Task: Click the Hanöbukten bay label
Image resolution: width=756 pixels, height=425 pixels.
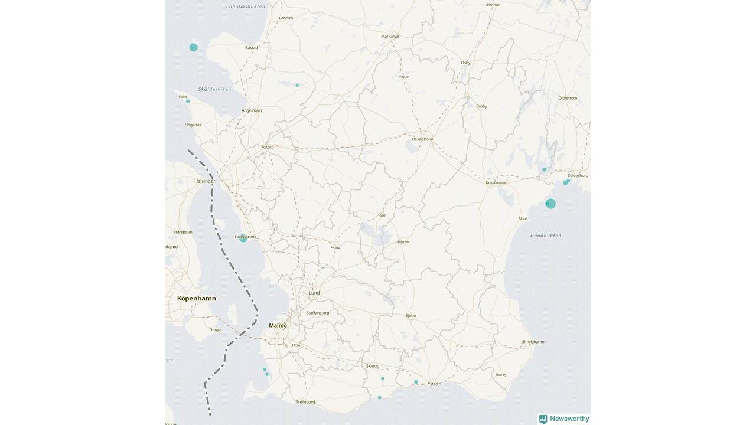Action: click(x=546, y=236)
